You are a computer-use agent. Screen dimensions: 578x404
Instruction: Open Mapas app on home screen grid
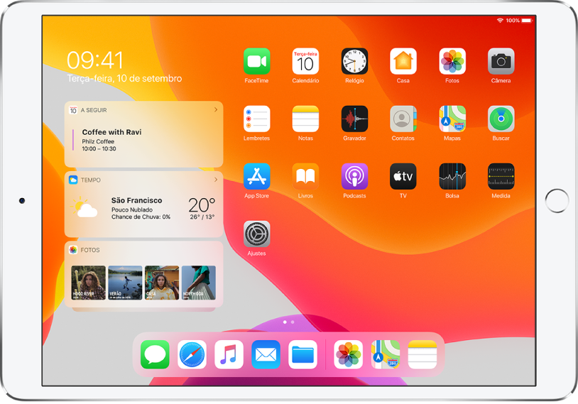click(x=452, y=119)
